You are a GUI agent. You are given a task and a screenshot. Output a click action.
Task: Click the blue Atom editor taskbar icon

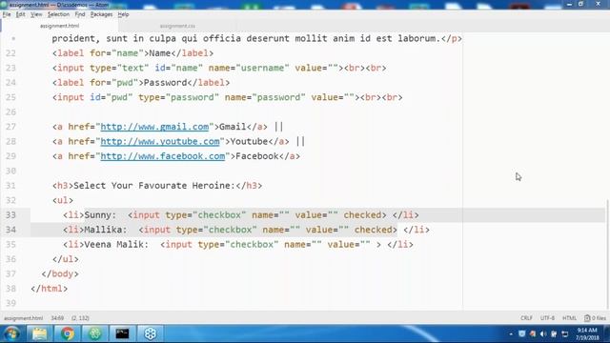pyautogui.click(x=151, y=333)
